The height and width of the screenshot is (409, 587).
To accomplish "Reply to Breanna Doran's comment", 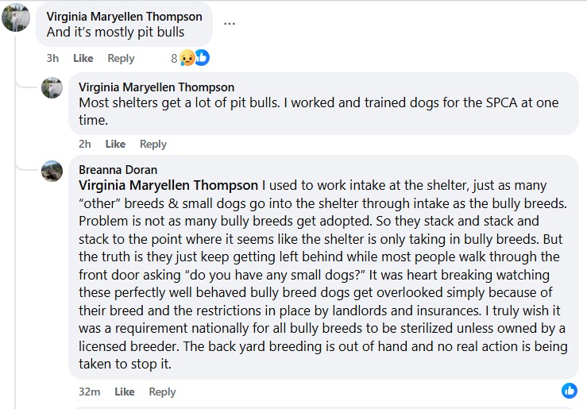I will (162, 392).
